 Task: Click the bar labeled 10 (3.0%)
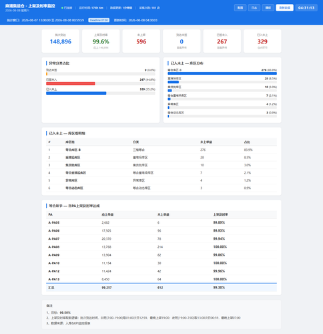[x=170, y=90]
